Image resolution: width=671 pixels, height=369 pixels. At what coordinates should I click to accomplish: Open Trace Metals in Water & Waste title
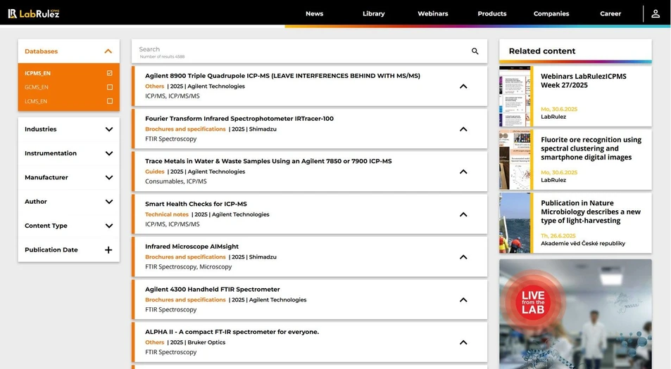pos(268,161)
